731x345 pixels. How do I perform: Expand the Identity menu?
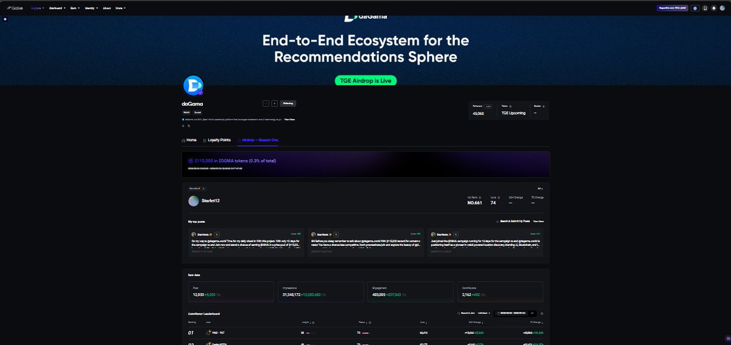pyautogui.click(x=91, y=9)
